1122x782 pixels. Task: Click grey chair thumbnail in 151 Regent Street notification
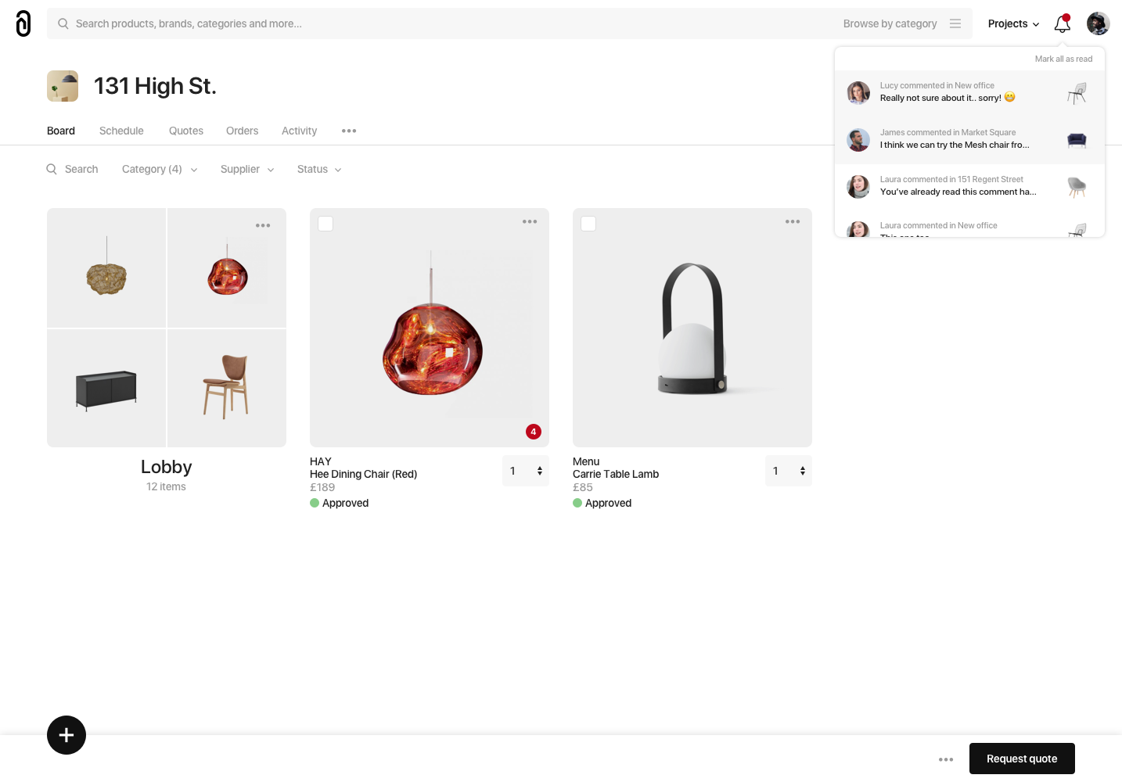tap(1077, 187)
